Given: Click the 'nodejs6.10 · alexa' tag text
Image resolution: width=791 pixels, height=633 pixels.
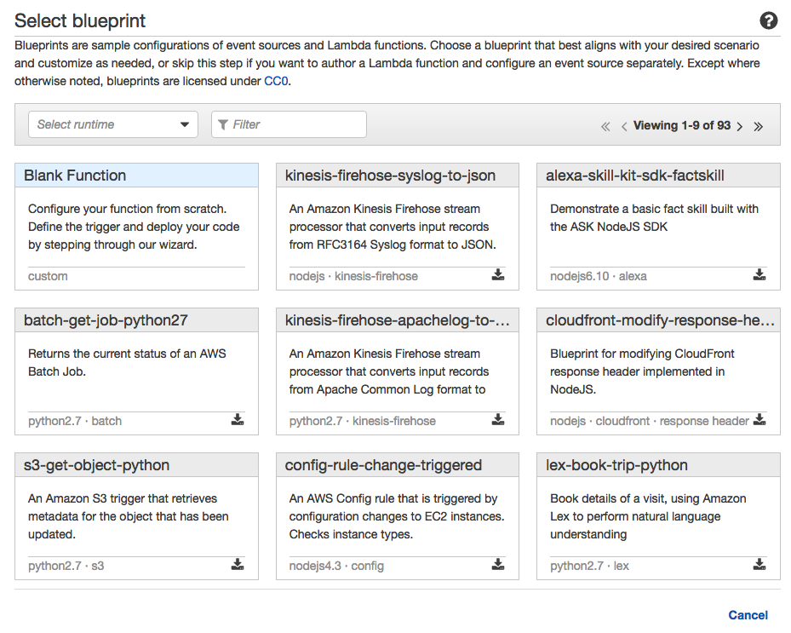Looking at the screenshot, I should (x=599, y=276).
